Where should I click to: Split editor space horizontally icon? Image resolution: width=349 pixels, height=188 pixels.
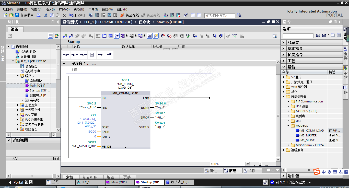[x=193, y=15]
